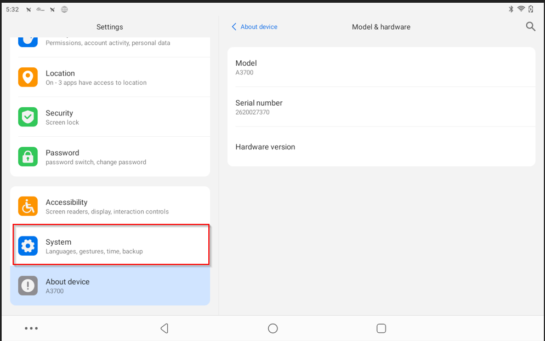Open the three-dot menu in the navigation bar
This screenshot has width=545, height=341.
pos(31,328)
